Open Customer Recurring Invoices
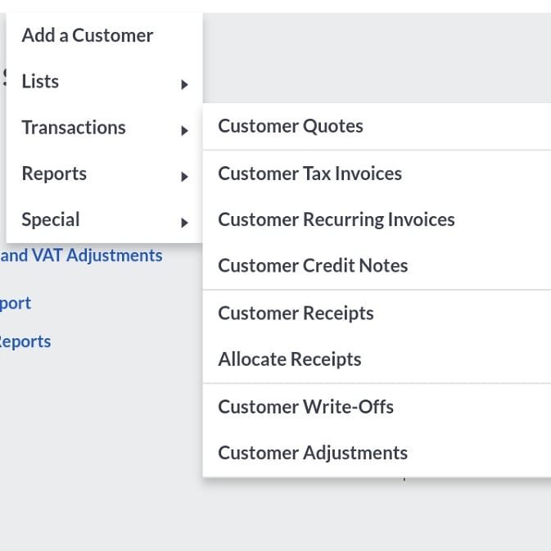Image resolution: width=551 pixels, height=551 pixels. 377,219
